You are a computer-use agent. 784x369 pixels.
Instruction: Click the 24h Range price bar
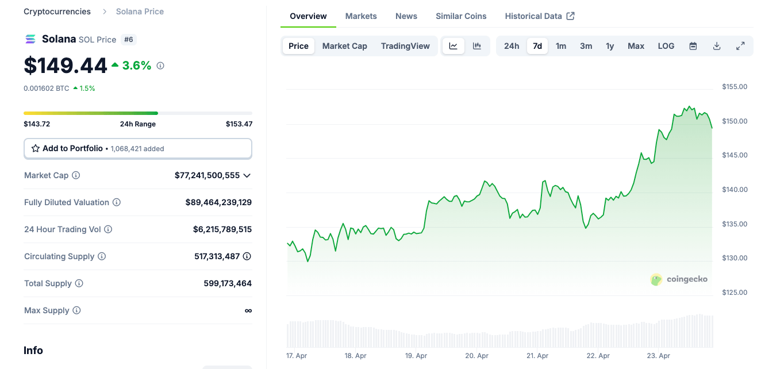(x=137, y=113)
